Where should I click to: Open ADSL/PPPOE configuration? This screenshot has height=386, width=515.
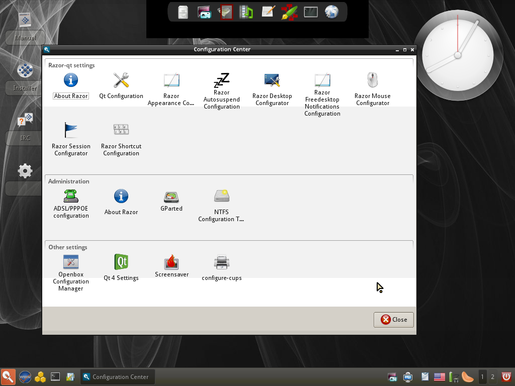tap(71, 204)
